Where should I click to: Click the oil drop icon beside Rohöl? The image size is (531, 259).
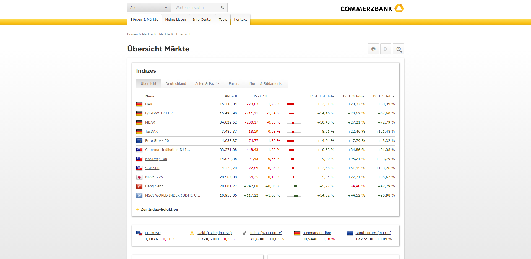point(244,233)
